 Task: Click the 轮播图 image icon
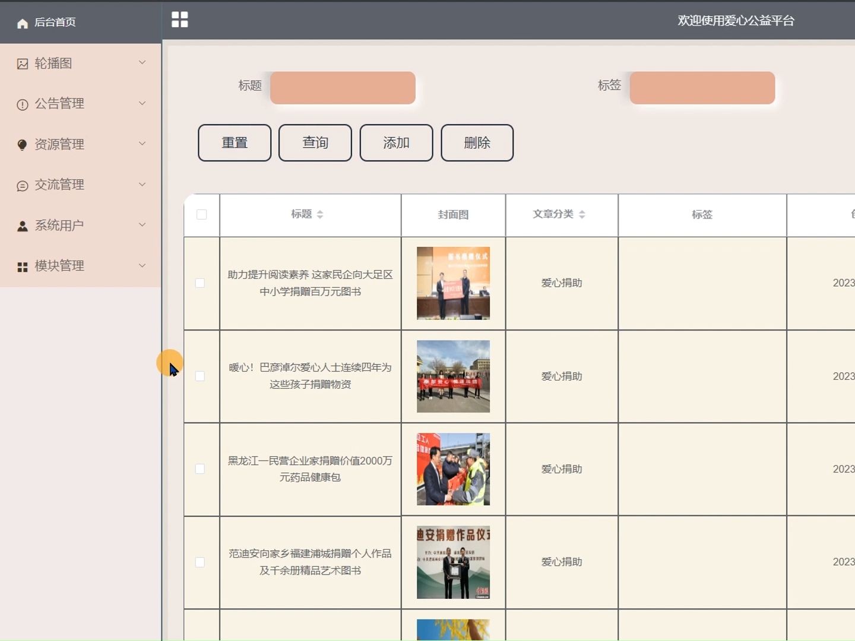pos(23,64)
